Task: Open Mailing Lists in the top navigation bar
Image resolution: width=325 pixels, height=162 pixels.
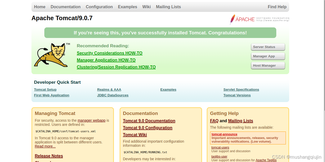Action: pos(168,7)
